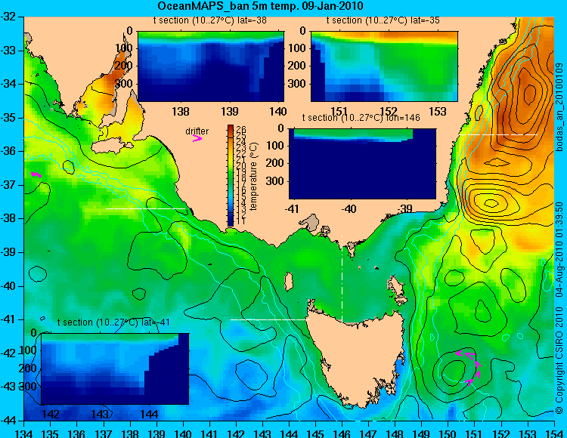Click the 'bodas_an_20100109' vertical label
Viewport: 567px width, 438px height.
tap(559, 107)
